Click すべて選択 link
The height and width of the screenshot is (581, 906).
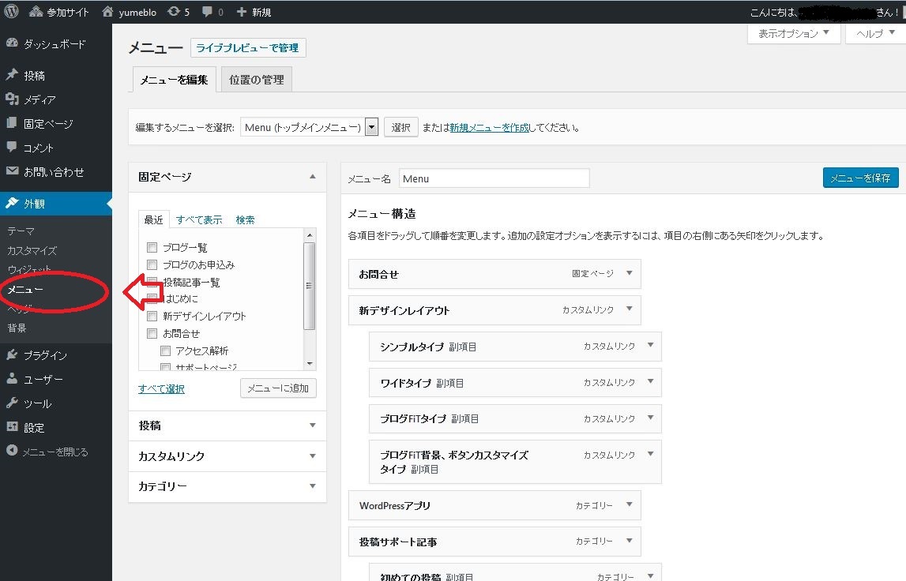161,388
